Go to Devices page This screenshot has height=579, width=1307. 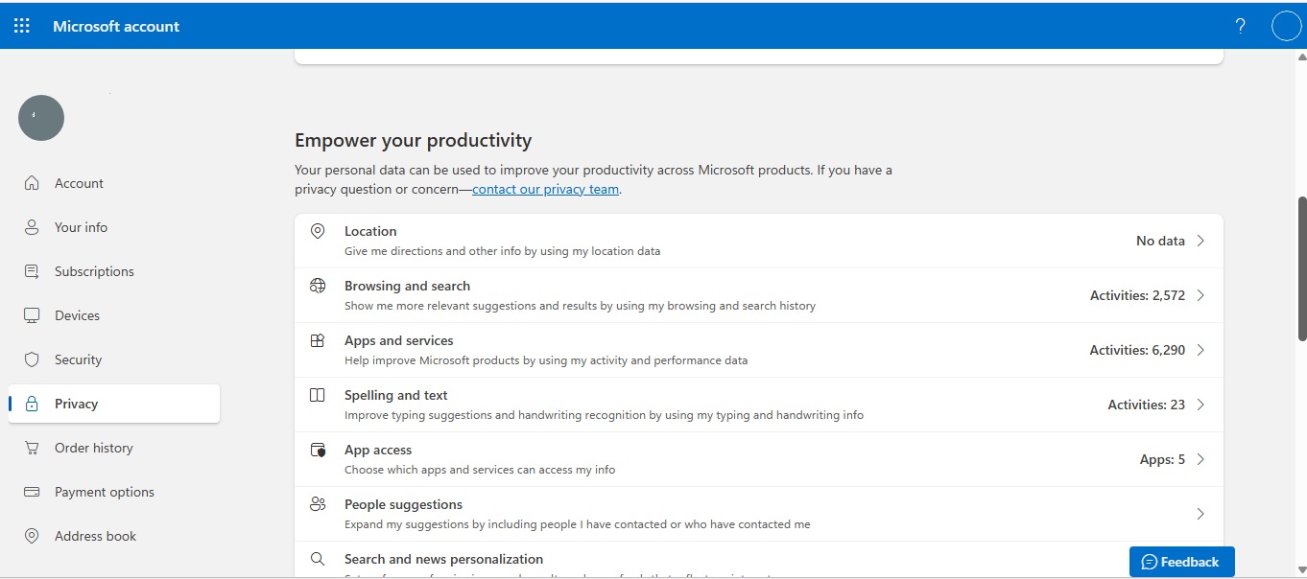pos(114,315)
